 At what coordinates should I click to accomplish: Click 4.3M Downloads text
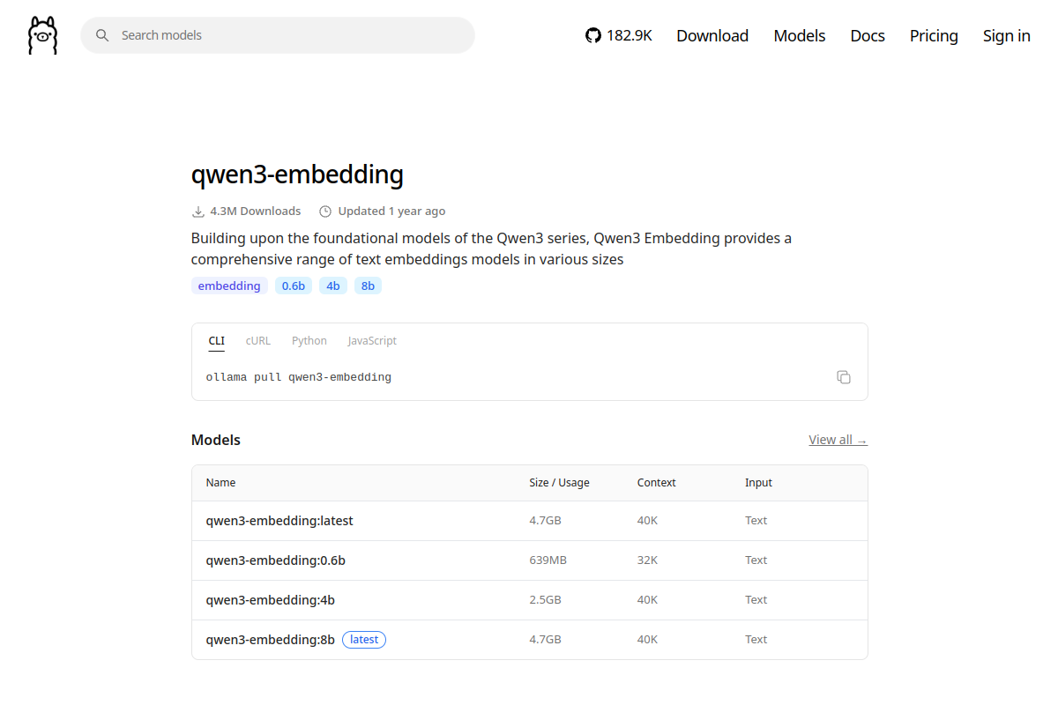pos(256,211)
